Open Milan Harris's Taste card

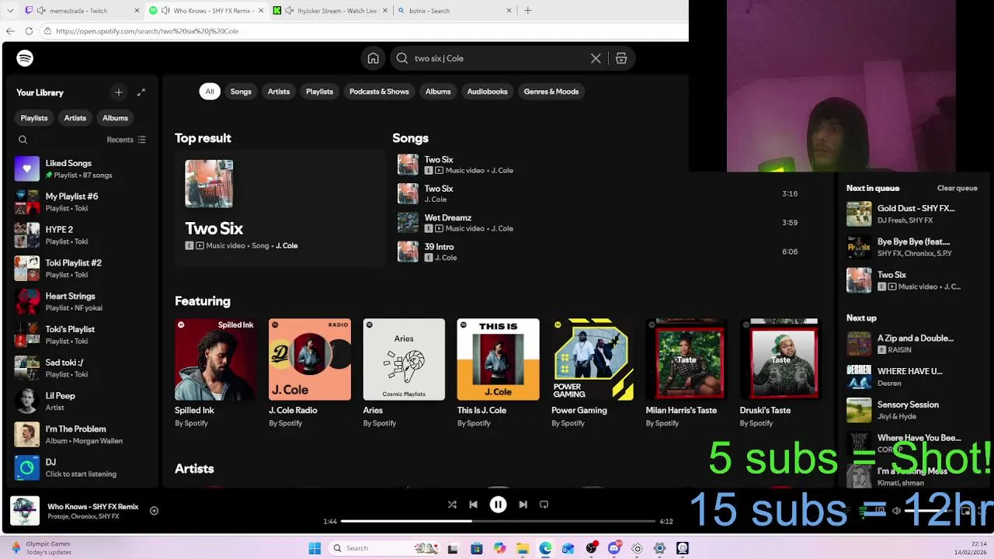pyautogui.click(x=686, y=373)
